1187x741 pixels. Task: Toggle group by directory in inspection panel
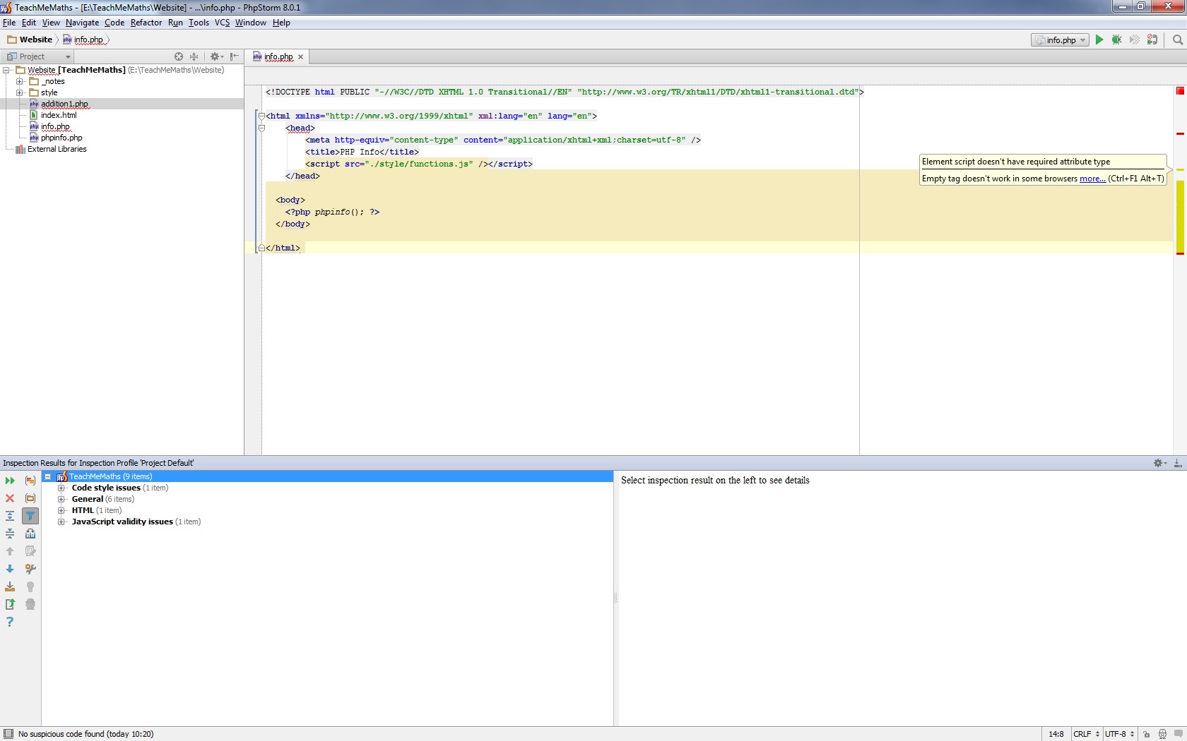coord(30,498)
